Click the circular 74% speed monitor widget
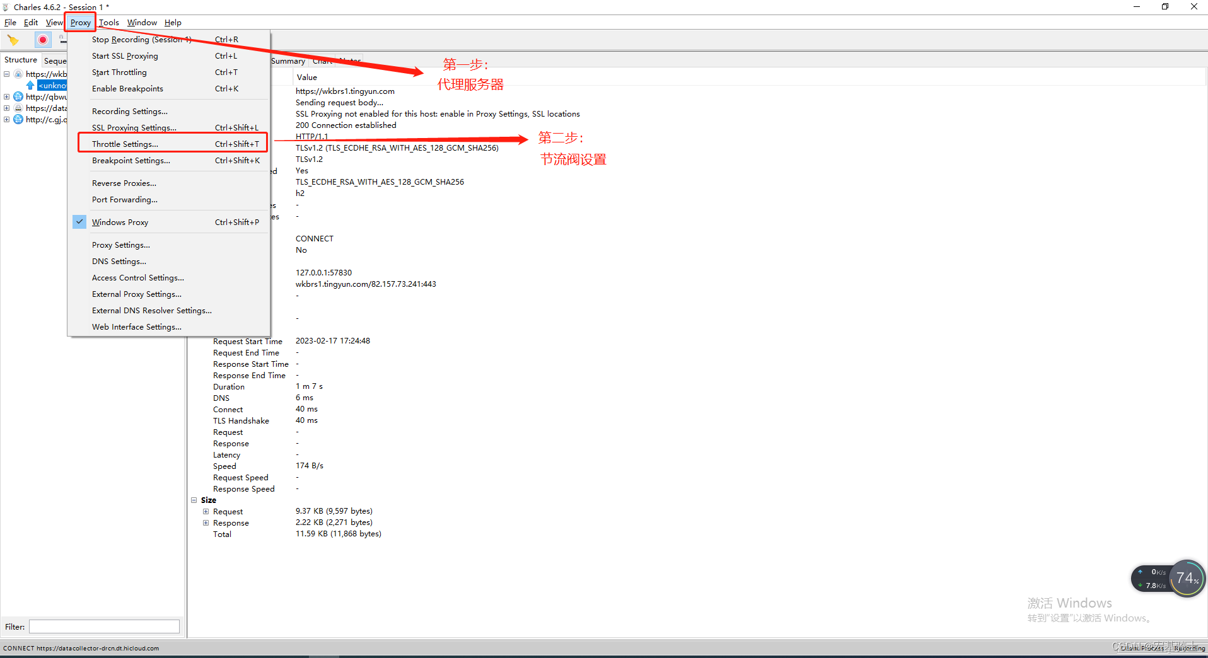Viewport: 1208px width, 658px height. pos(1187,578)
